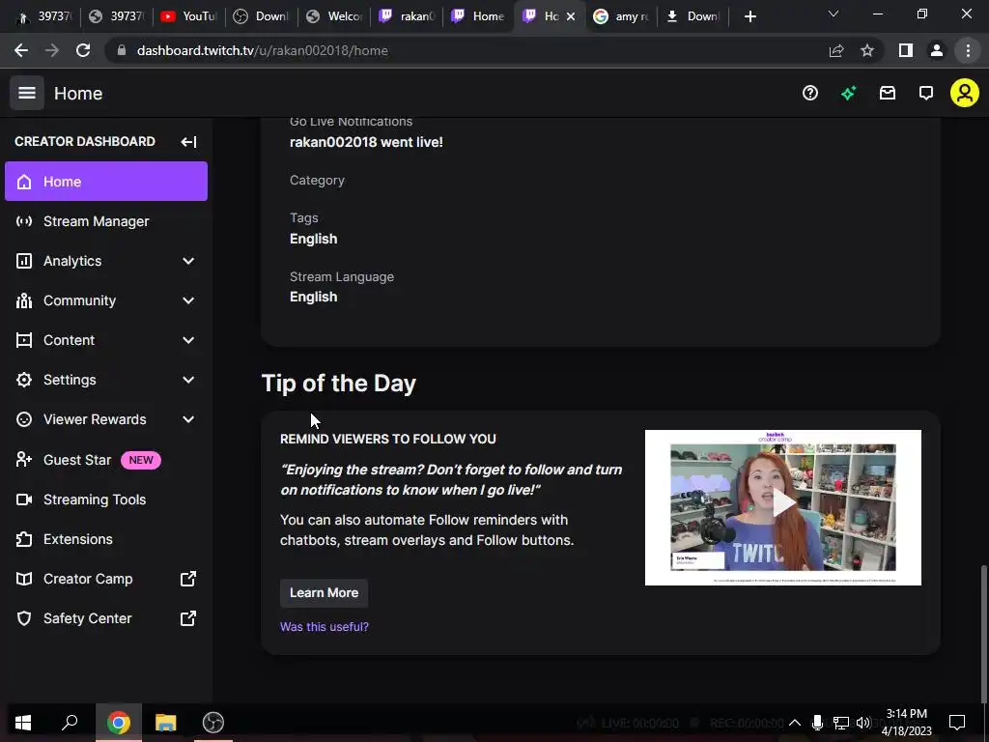Click the 'Tip of the Day' heading
The height and width of the screenshot is (742, 989).
[x=339, y=383]
